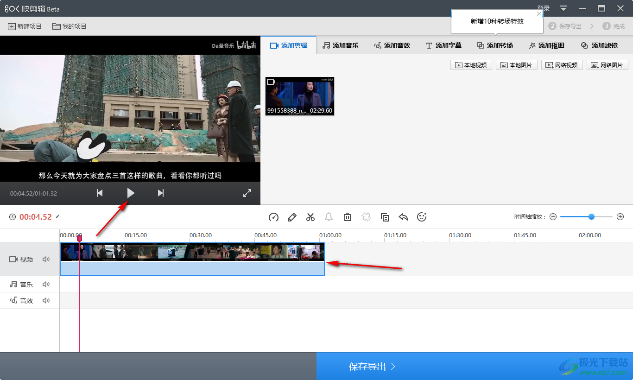Click 网络视频 button

click(x=562, y=65)
